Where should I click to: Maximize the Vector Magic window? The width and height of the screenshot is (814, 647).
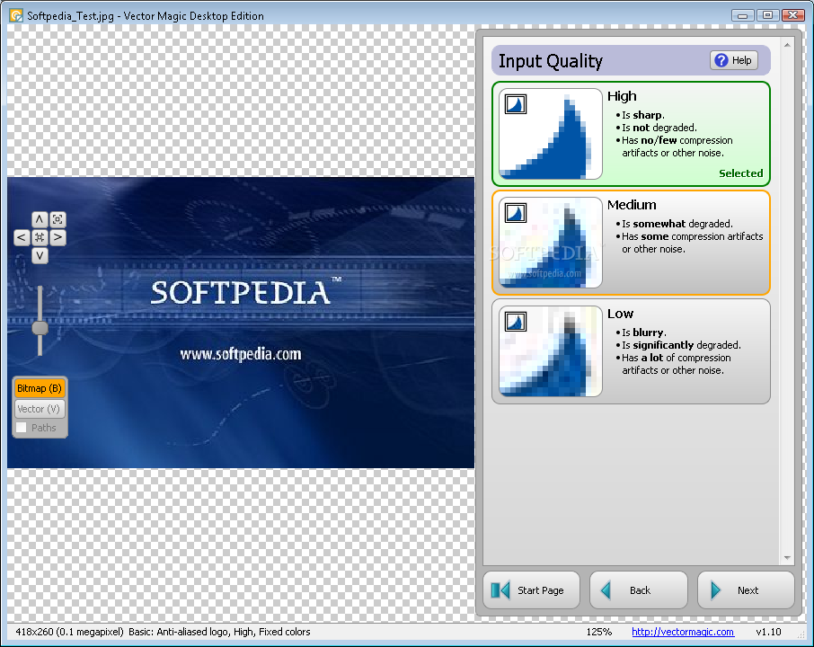coord(767,15)
